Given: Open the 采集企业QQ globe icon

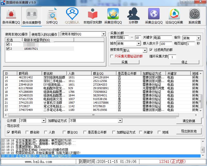Looking at the screenshot, I should (154, 16).
